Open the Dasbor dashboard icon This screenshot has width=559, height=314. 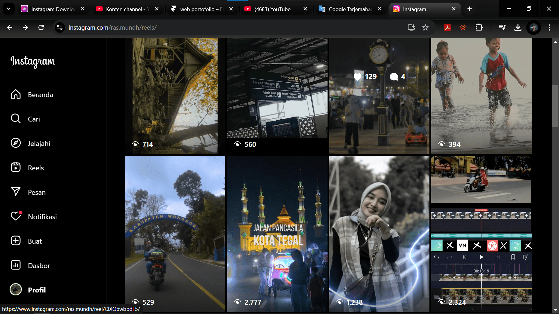(x=16, y=265)
